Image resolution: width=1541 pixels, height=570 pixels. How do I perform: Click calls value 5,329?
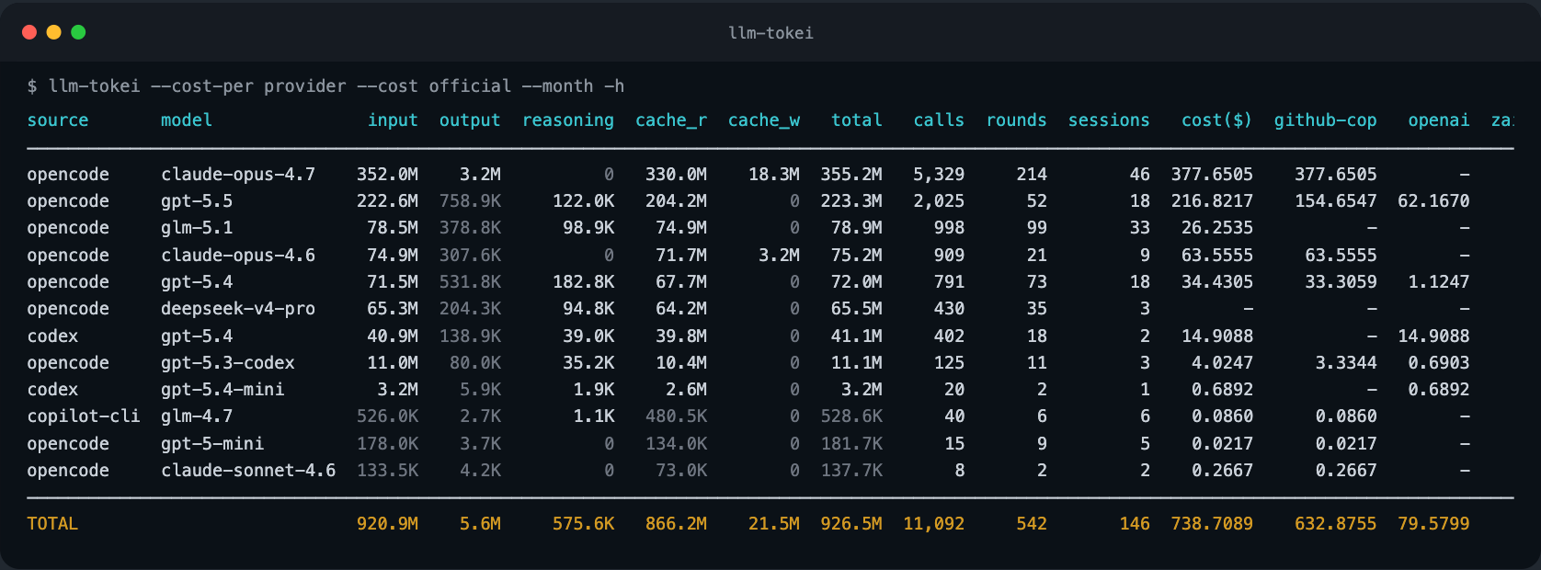(939, 175)
